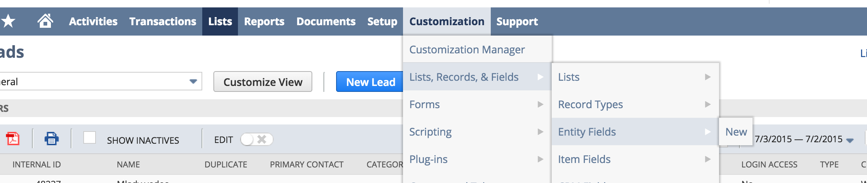Click the Customize View button

[x=263, y=81]
